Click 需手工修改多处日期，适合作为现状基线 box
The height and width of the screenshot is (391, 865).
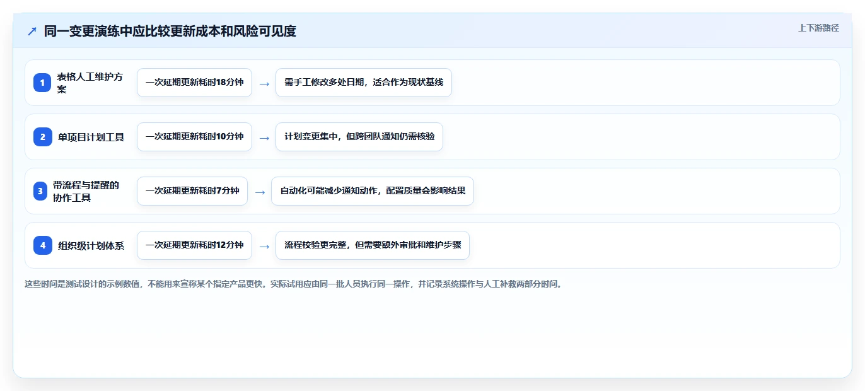pyautogui.click(x=364, y=83)
